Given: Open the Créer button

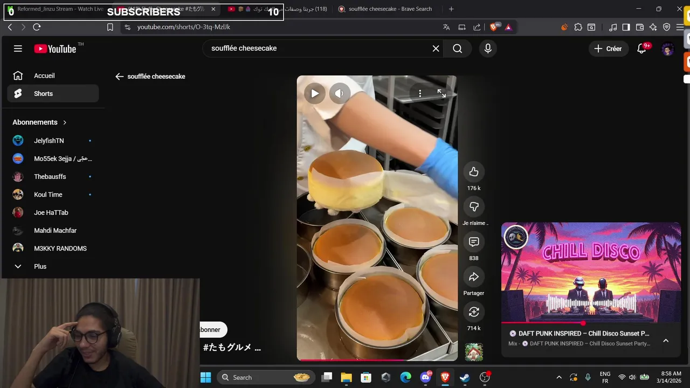Looking at the screenshot, I should point(608,48).
